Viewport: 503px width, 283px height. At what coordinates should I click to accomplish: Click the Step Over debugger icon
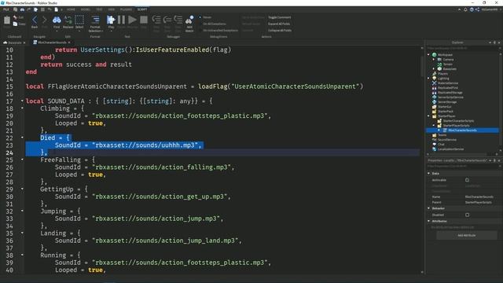[x=167, y=20]
